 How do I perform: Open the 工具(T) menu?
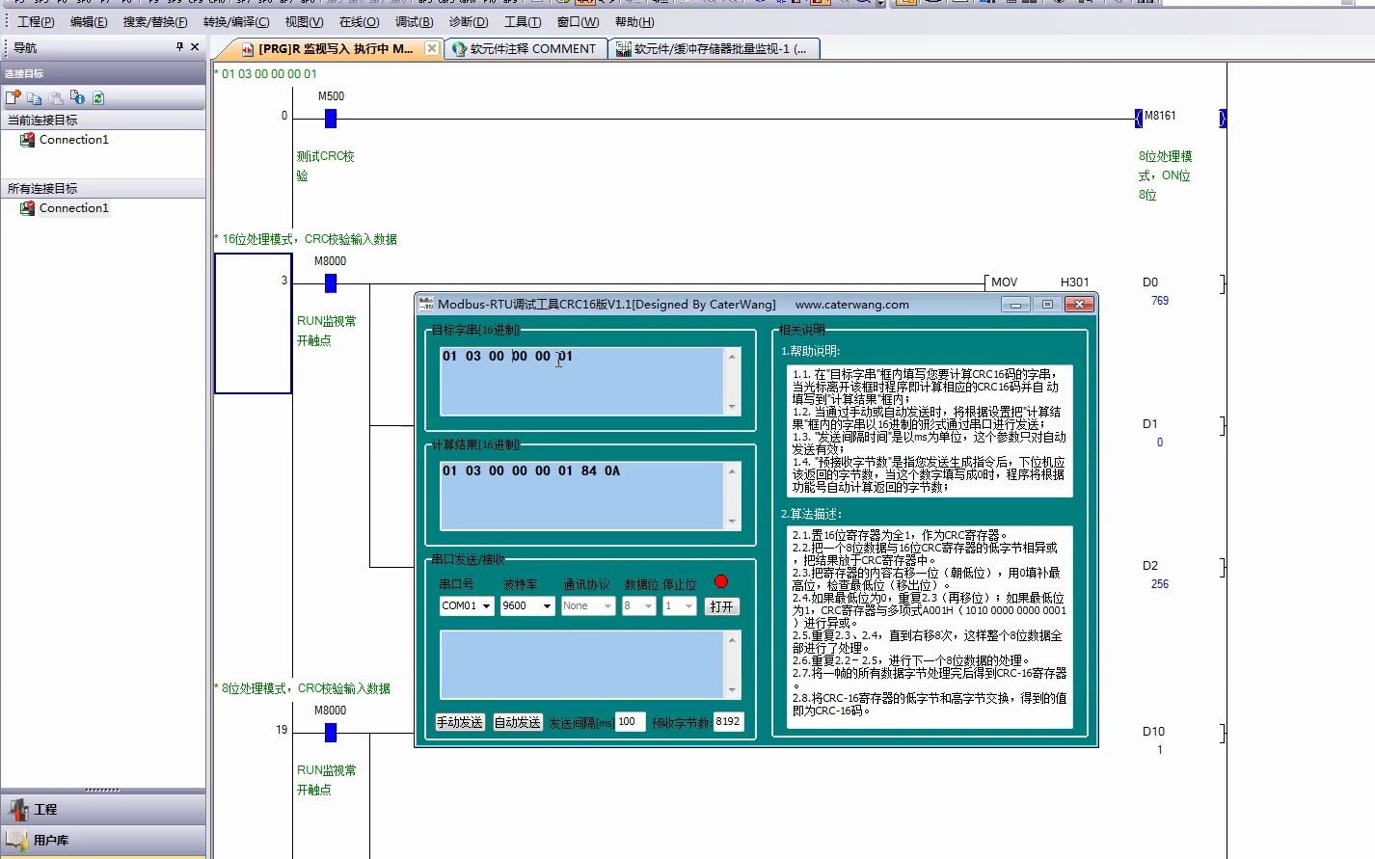(x=523, y=21)
